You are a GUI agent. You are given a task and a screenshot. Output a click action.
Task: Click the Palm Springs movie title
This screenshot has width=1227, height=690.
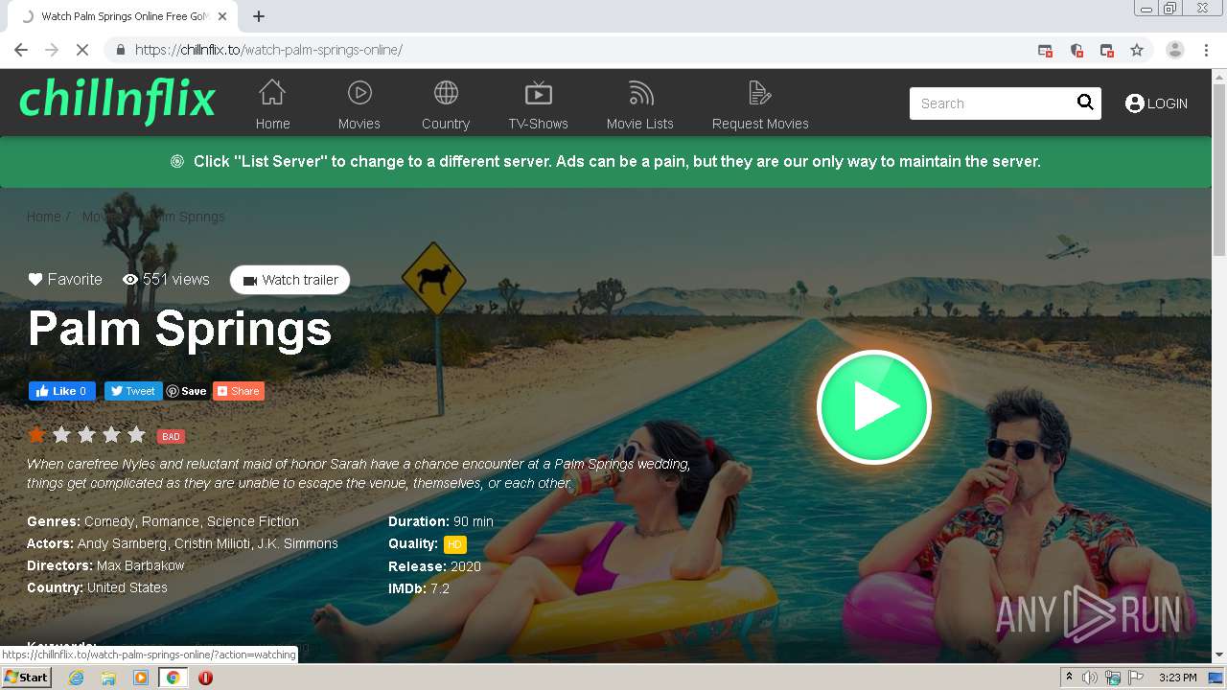pos(179,329)
